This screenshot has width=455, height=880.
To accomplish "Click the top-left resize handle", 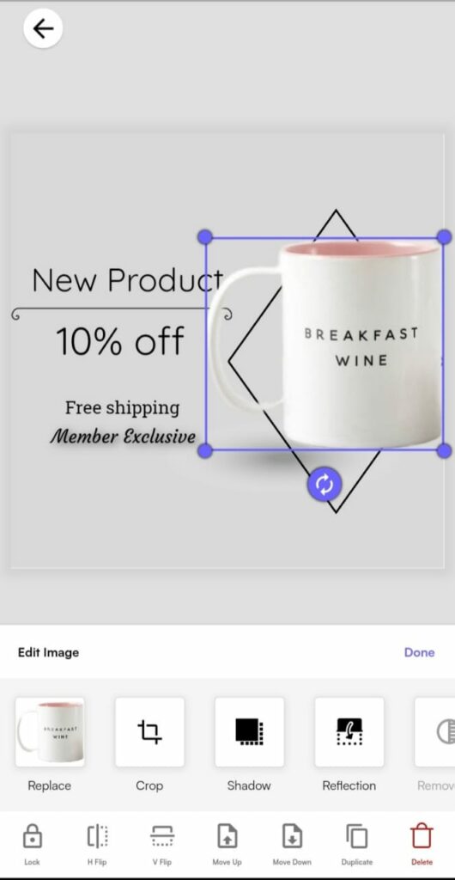I will pos(205,237).
